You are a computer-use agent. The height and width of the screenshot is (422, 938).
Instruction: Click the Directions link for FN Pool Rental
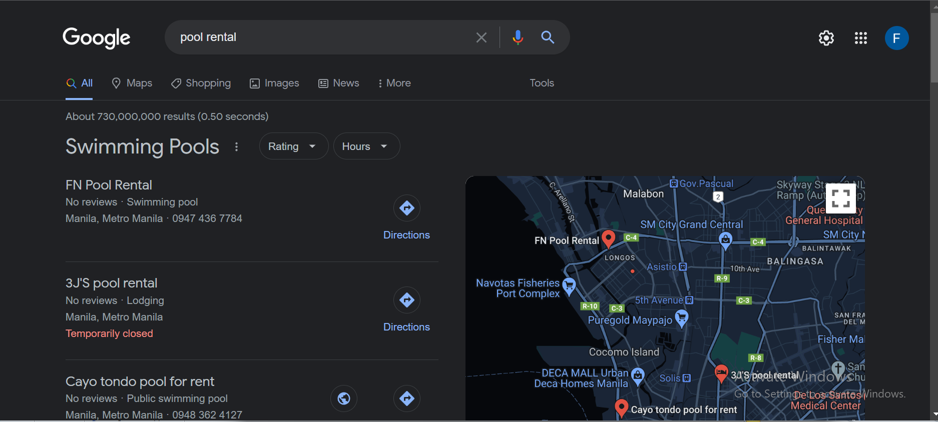tap(406, 235)
